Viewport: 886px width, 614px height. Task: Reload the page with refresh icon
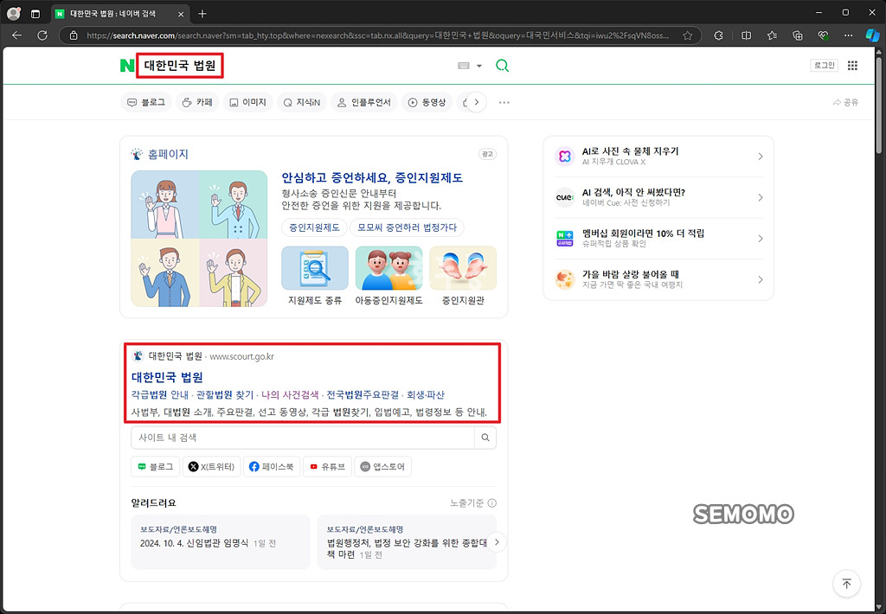[x=42, y=35]
